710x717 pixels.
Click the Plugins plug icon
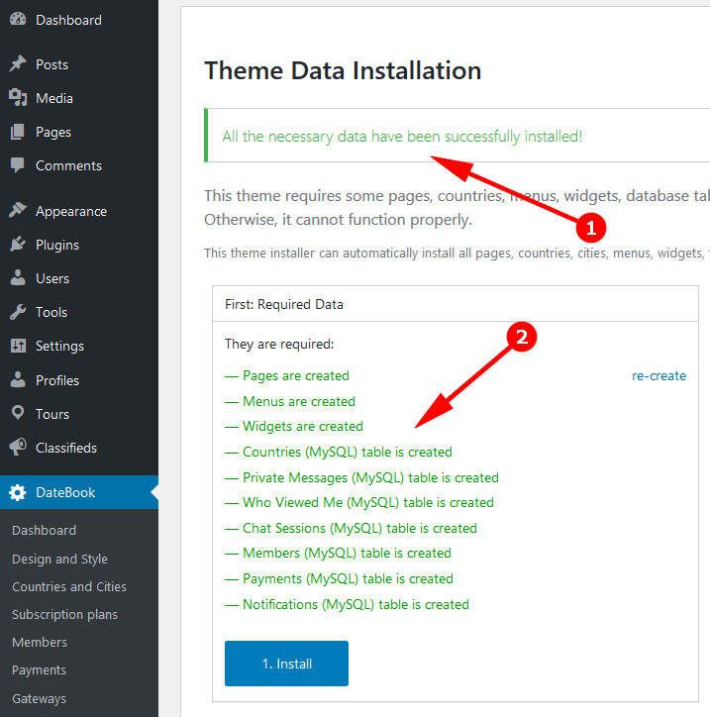pos(18,245)
